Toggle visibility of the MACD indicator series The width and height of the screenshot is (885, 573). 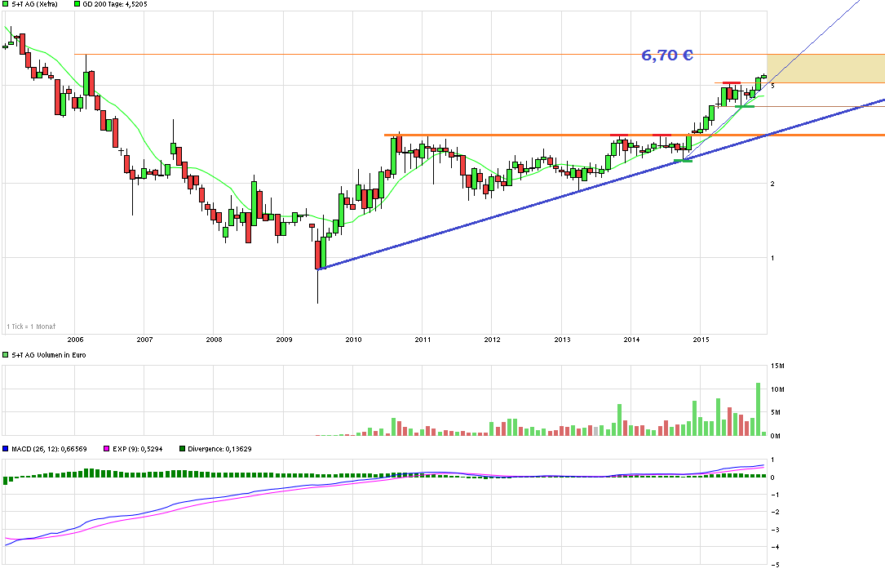[7, 446]
